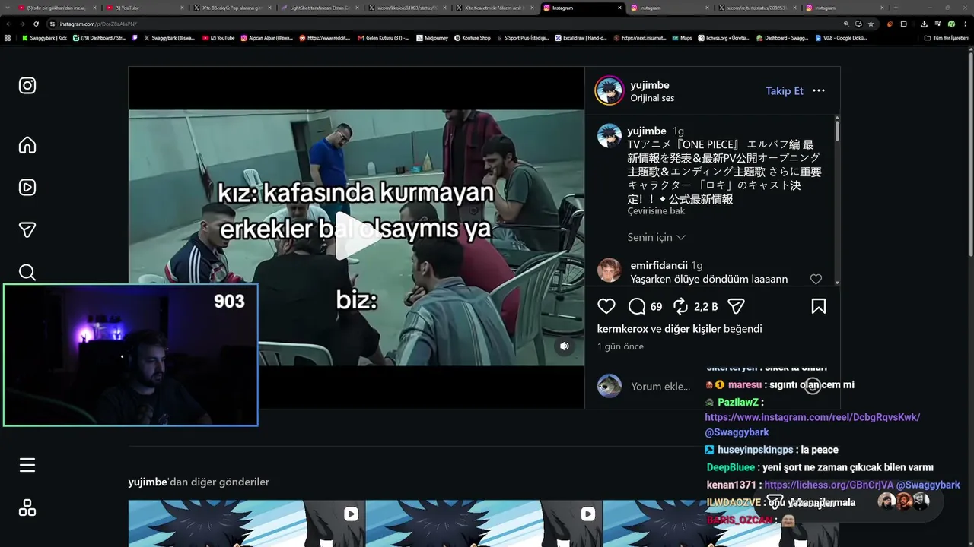Expand the Senin için comment sort dropdown
The width and height of the screenshot is (974, 547).
pos(657,237)
